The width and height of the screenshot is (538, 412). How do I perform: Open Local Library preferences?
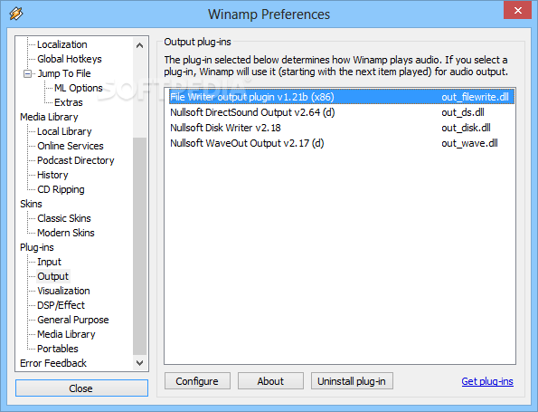click(64, 131)
